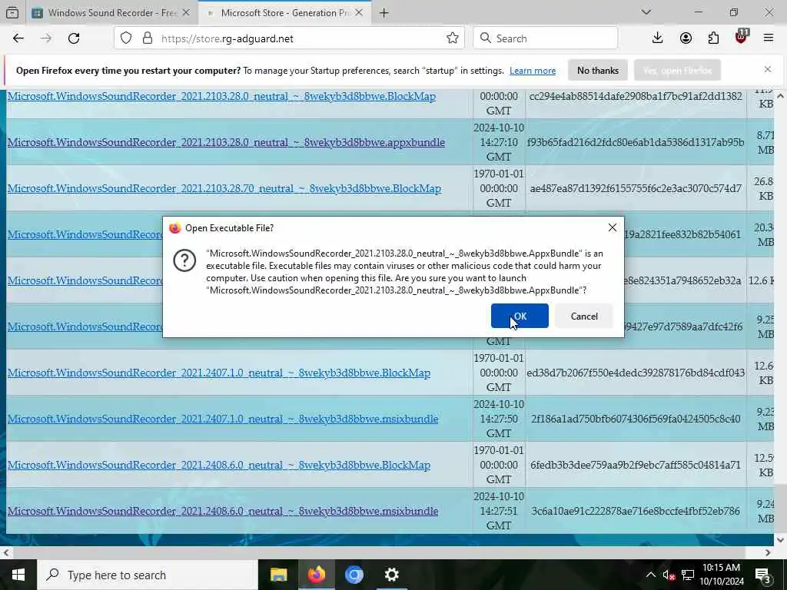Open the 2021.2407.1.0 msixbundle link

223,419
